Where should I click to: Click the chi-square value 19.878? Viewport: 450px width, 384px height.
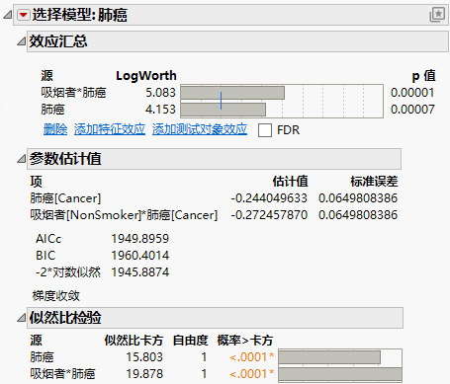(144, 374)
